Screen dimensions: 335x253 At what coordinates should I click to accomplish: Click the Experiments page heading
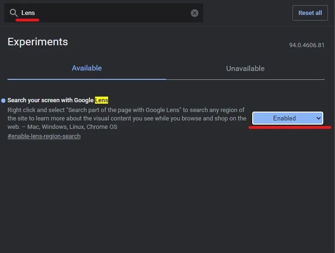38,42
